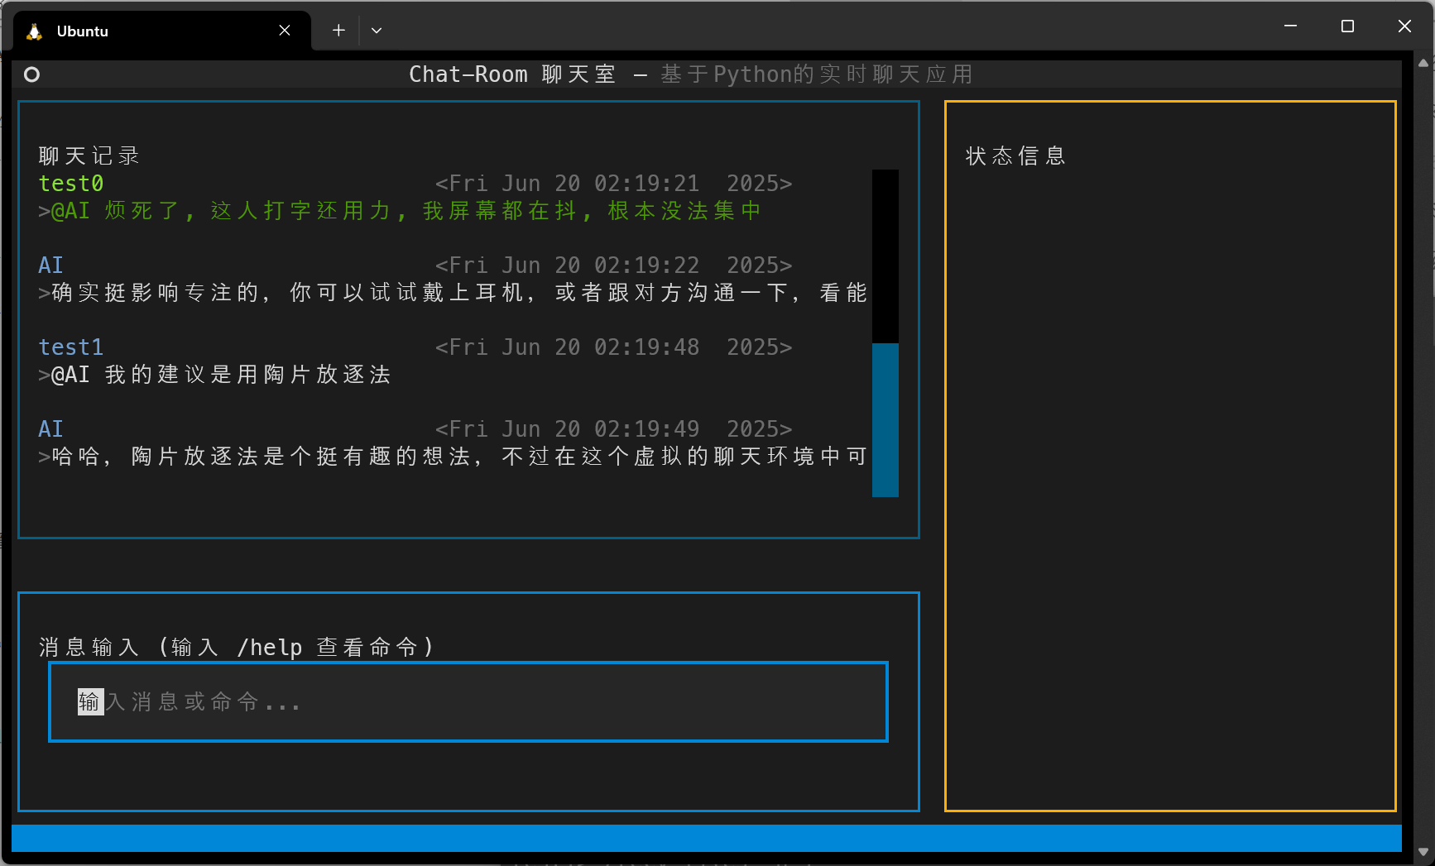1435x866 pixels.
Task: Click the 聊天记录 chat history heading
Action: pos(89,156)
